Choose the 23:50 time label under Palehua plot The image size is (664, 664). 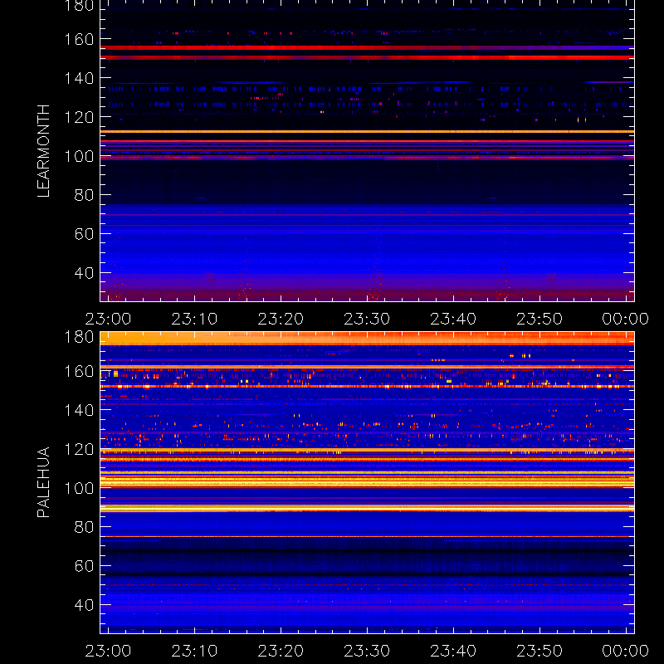pyautogui.click(x=539, y=651)
